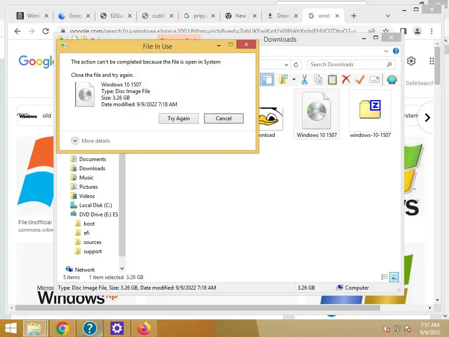Screen dimensions: 449x337
Task: Click the red X Delete icon in toolbar
Action: (x=346, y=79)
